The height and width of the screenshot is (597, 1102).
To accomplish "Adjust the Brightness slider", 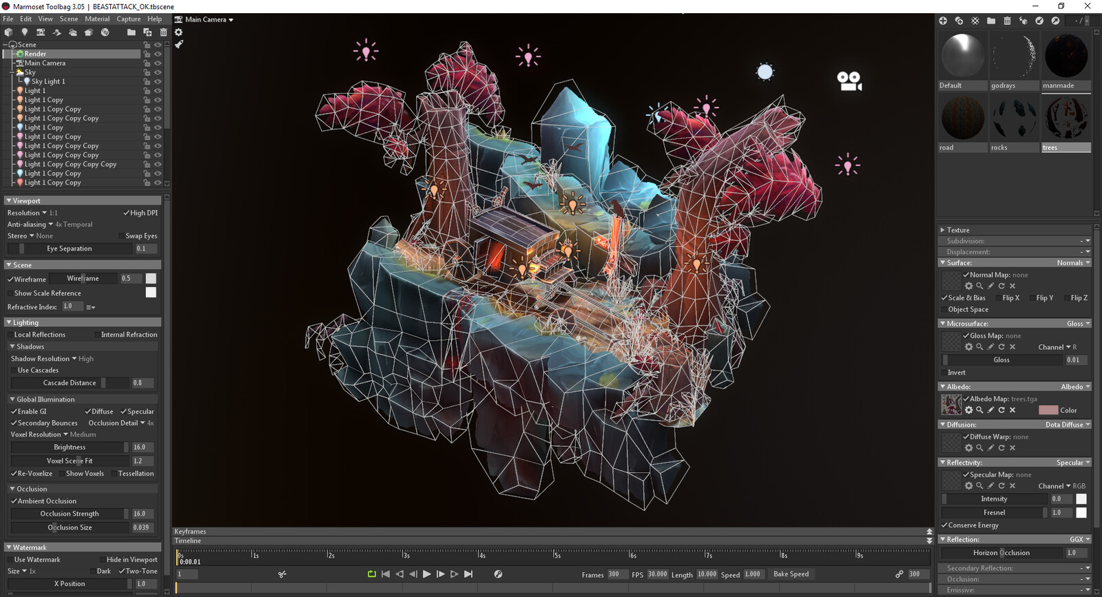I will [x=70, y=448].
